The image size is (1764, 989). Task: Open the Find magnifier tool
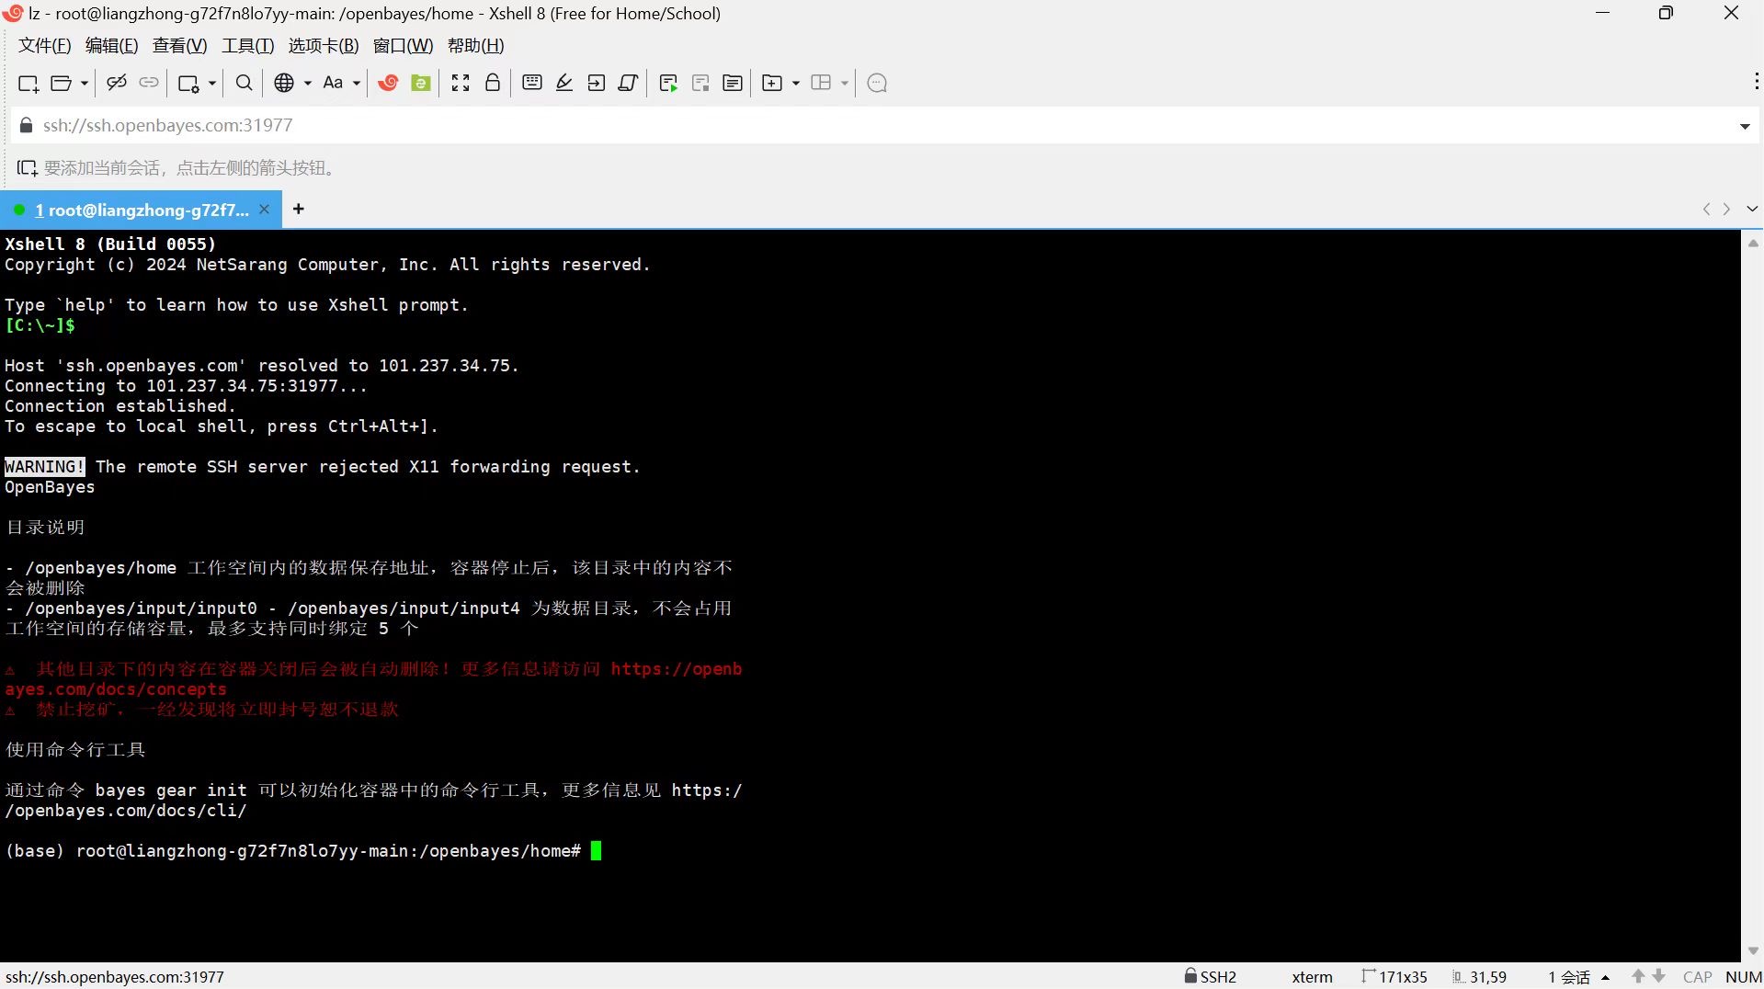244,84
